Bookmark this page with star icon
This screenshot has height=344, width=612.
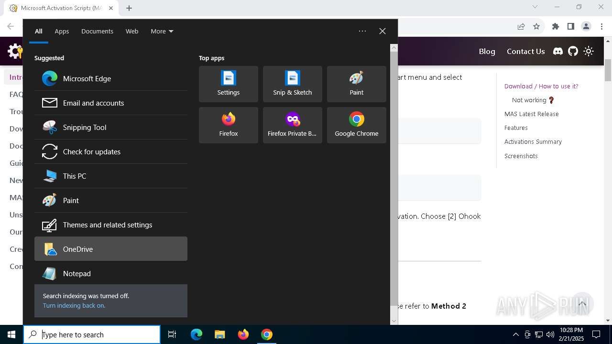click(536, 26)
